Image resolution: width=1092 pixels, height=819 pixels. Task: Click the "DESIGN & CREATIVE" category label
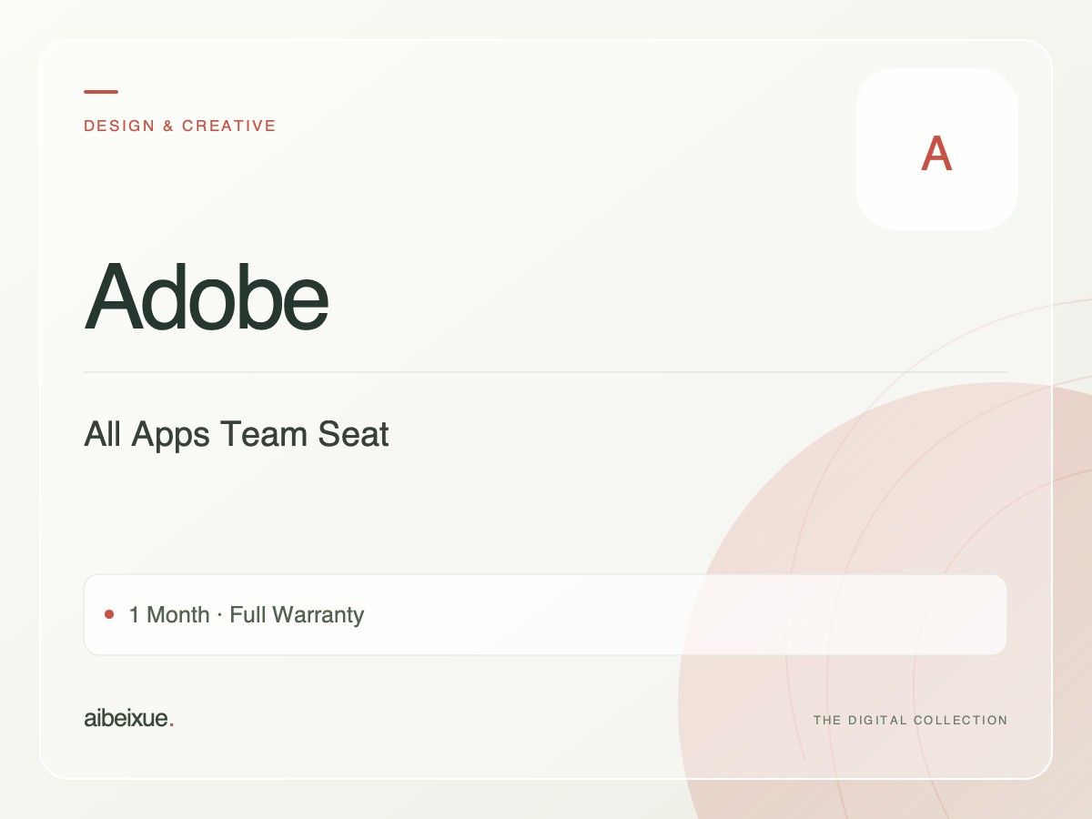[x=180, y=126]
